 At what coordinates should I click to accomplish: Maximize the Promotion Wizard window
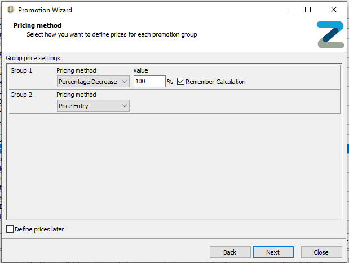pos(308,10)
